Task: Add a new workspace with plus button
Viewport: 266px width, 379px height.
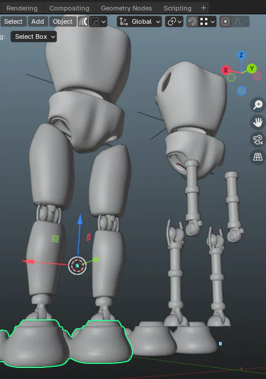Action: coord(203,8)
